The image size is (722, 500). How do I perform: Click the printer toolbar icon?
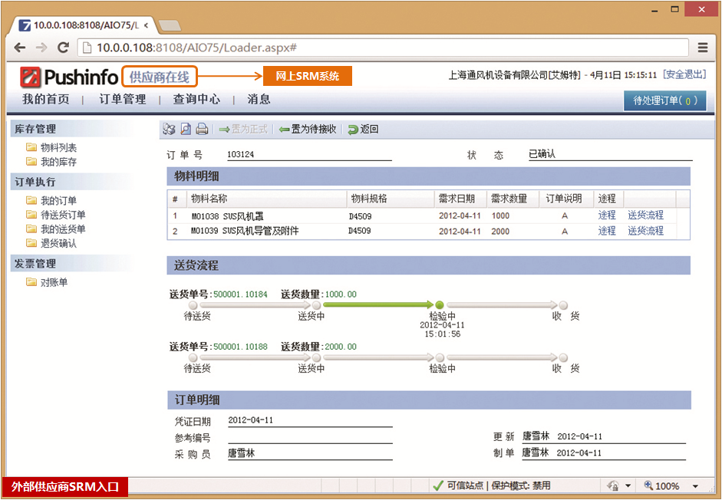tap(202, 130)
